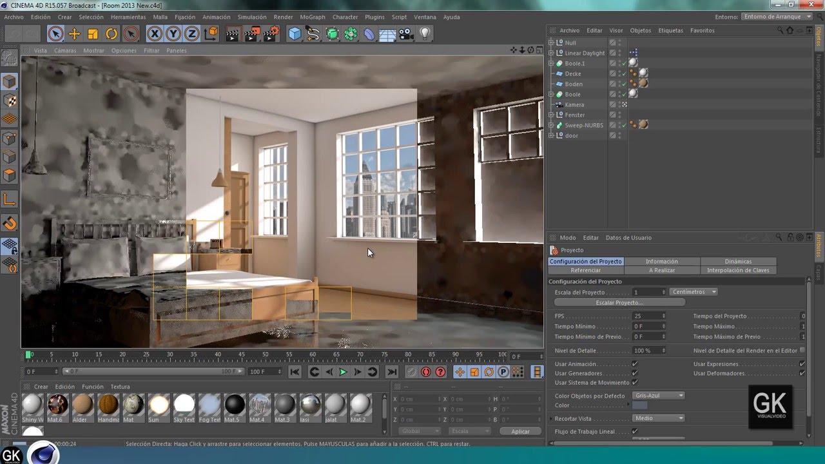This screenshot has height=464, width=825.
Task: Click the camera object icon in toolbar
Action: (x=406, y=34)
